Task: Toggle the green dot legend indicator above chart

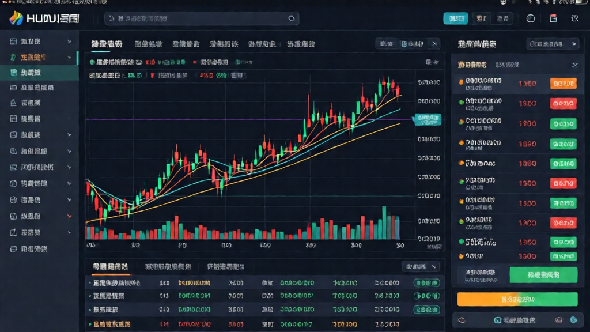Action: [92, 62]
